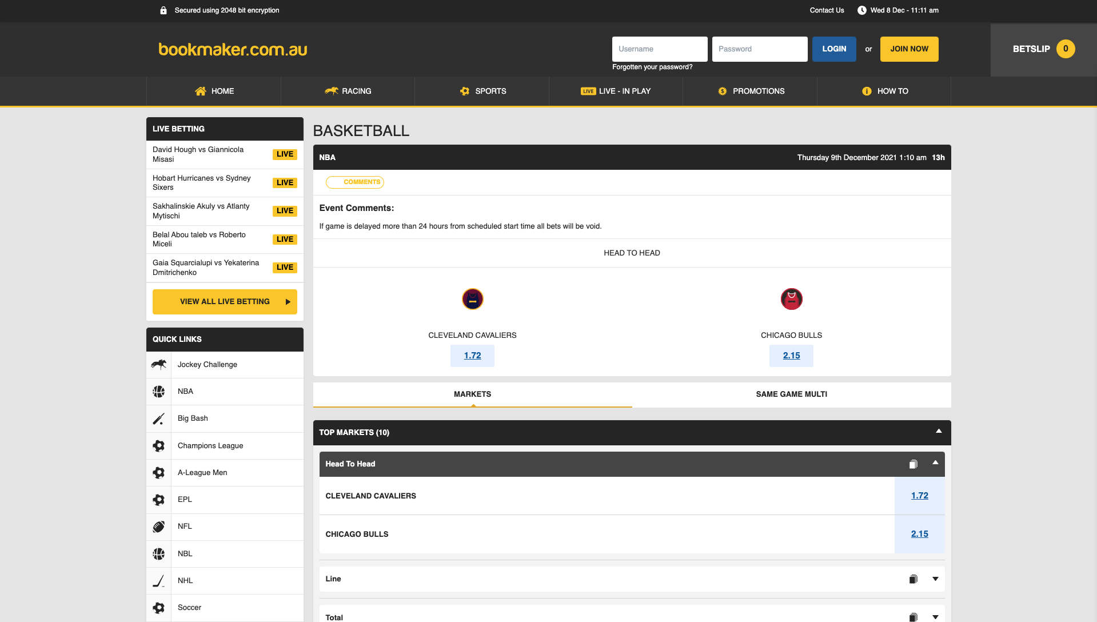Image resolution: width=1097 pixels, height=622 pixels.
Task: Switch to the Same Game Multi tab
Action: (x=791, y=394)
